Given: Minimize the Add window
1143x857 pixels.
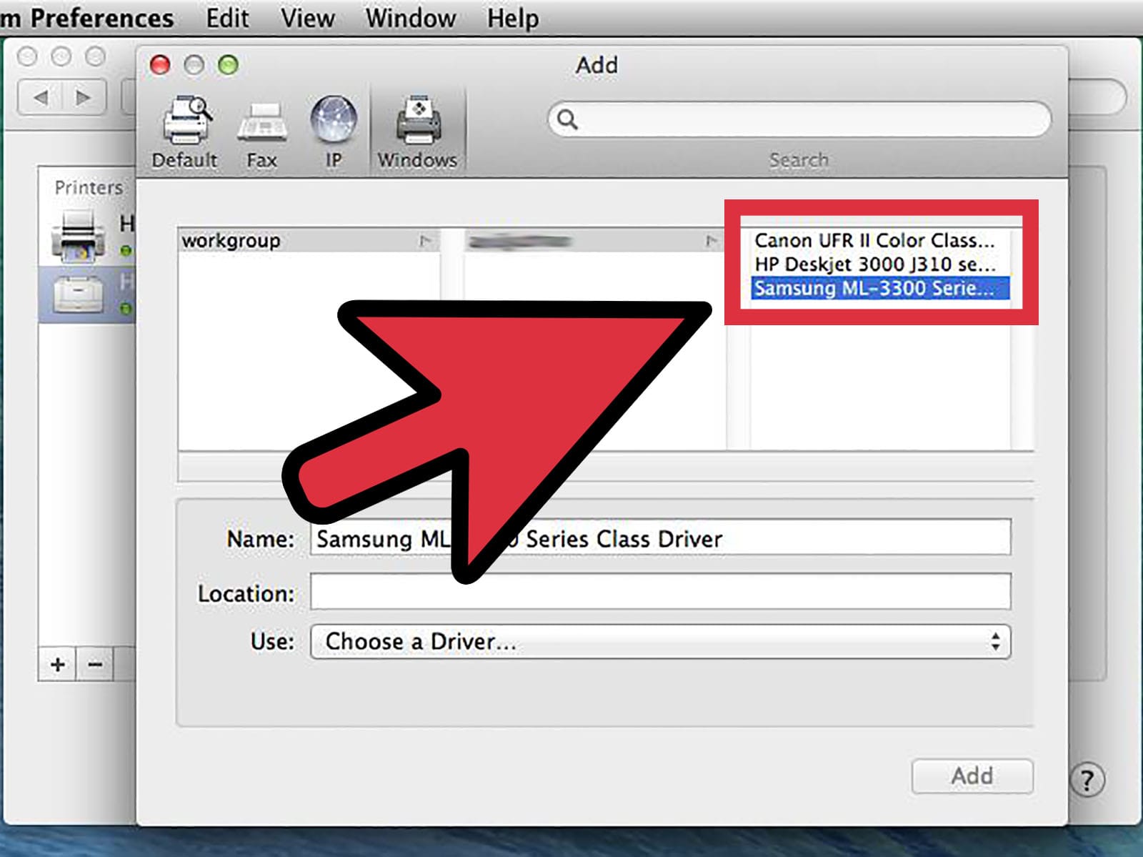Looking at the screenshot, I should point(194,65).
